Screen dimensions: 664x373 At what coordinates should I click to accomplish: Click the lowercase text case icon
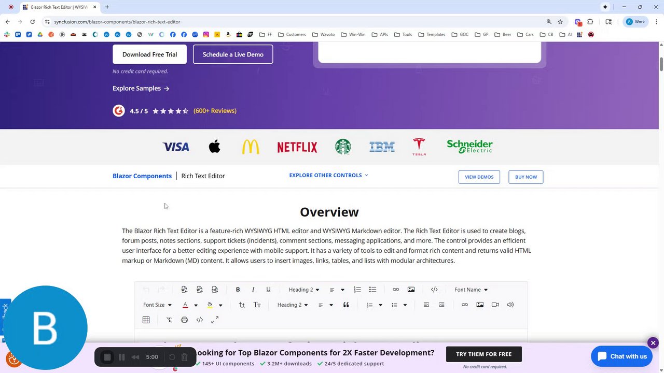pyautogui.click(x=242, y=305)
